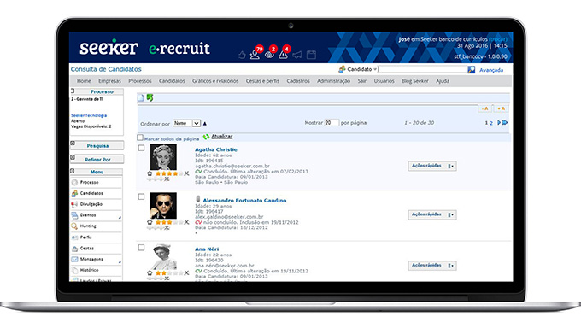The height and width of the screenshot is (328, 581).
Task: Click the Atualizar link
Action: point(221,137)
